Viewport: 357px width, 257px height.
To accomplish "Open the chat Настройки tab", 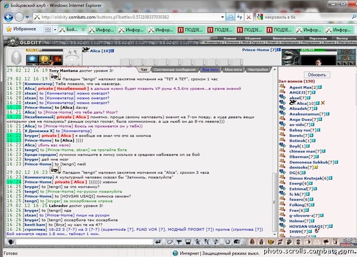I will click(x=258, y=70).
